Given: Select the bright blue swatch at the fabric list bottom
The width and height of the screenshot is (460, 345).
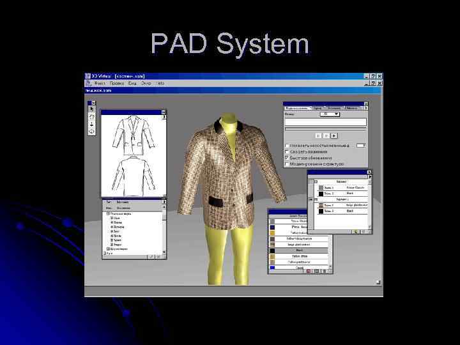Looking at the screenshot, I should [x=273, y=268].
